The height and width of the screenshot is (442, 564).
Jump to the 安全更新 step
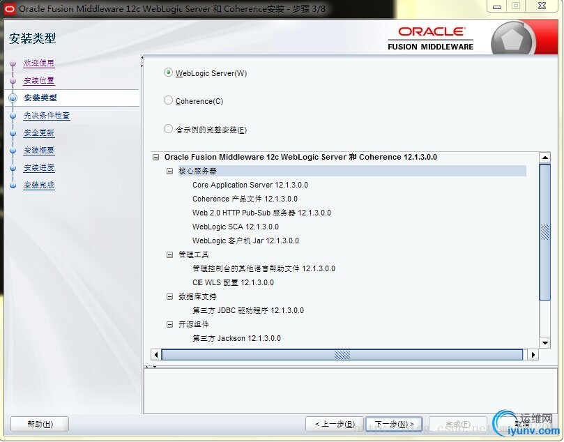(x=39, y=133)
